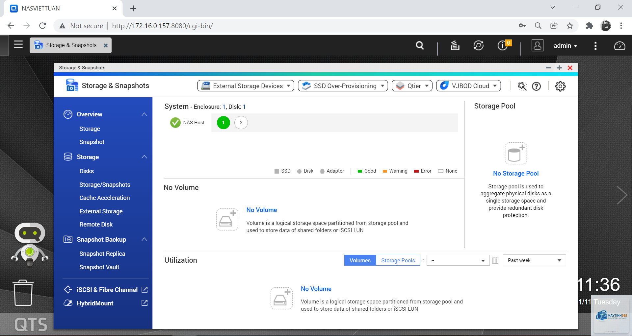Open a new browser tab
Image resolution: width=632 pixels, height=336 pixels.
click(133, 9)
